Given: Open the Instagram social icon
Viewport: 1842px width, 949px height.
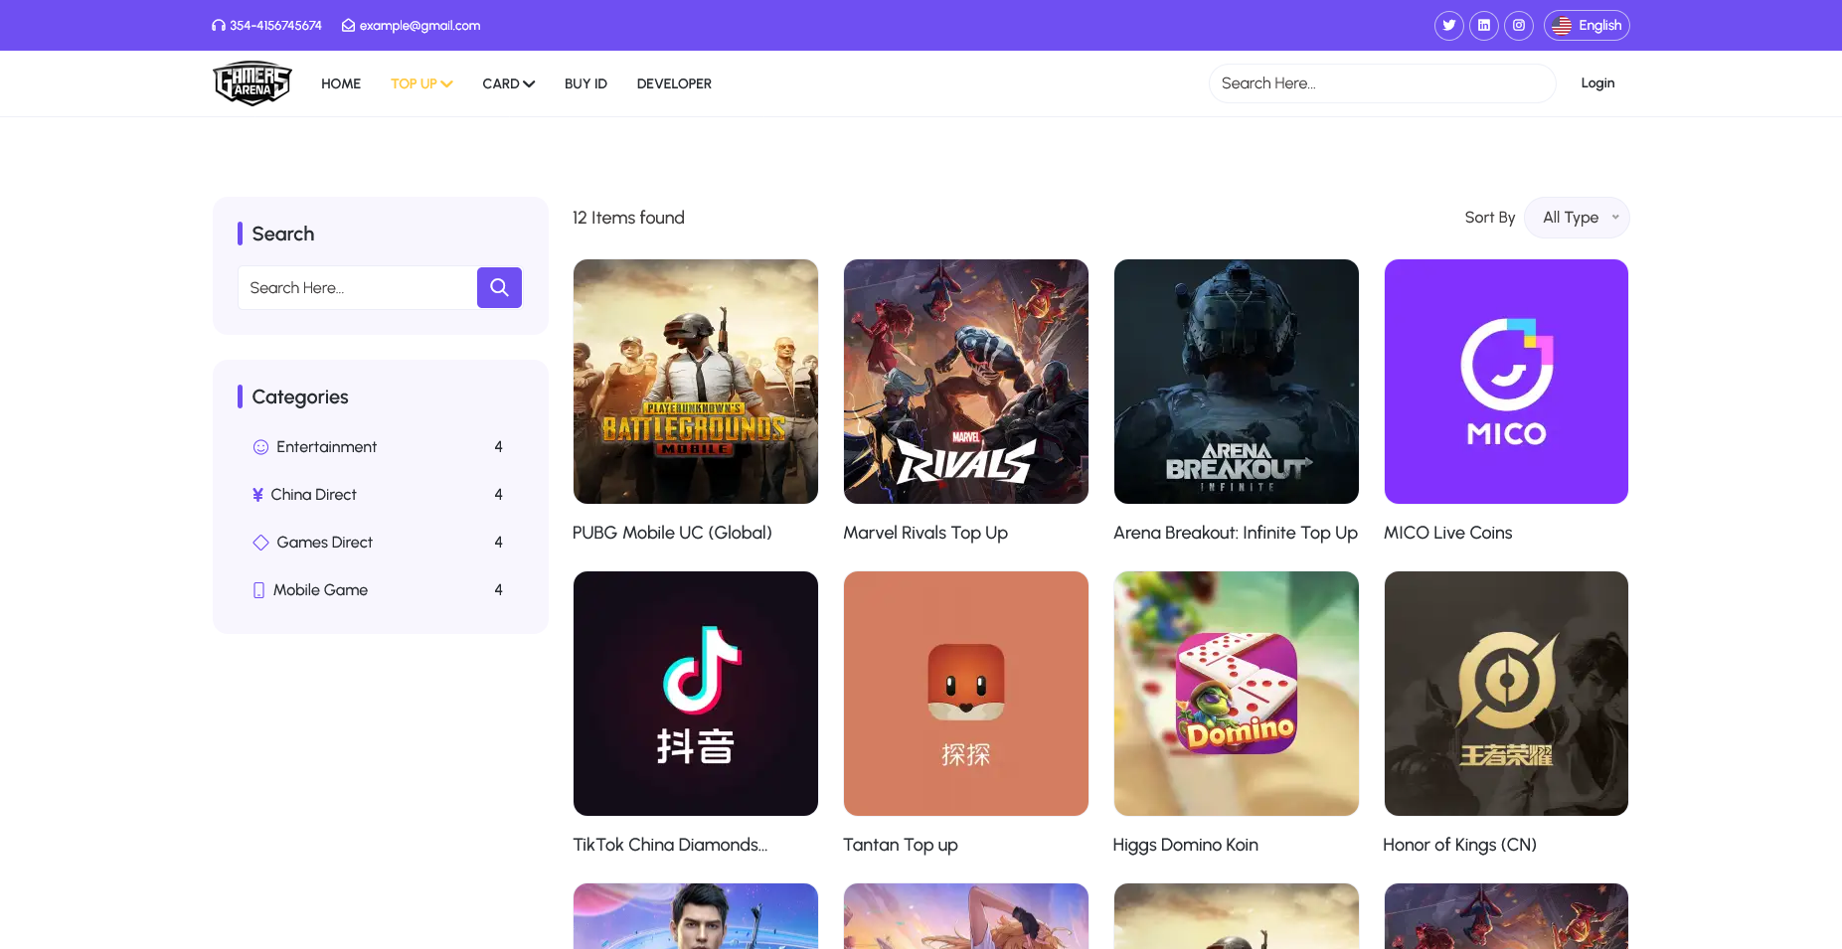Looking at the screenshot, I should pyautogui.click(x=1519, y=26).
